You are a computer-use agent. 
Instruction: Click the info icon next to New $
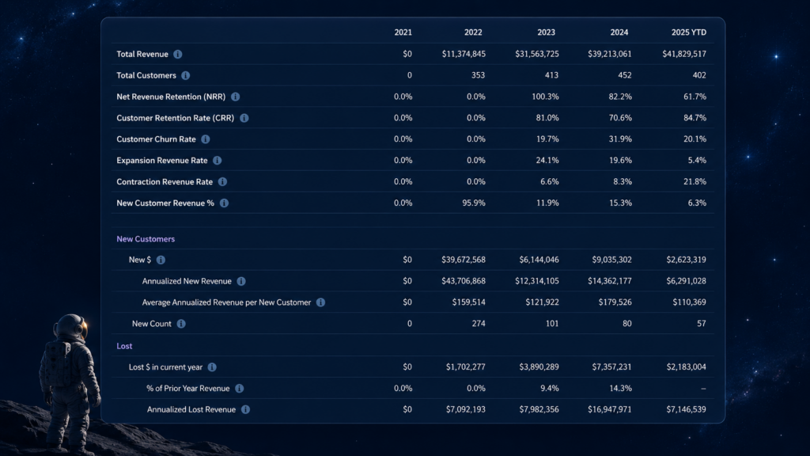click(161, 260)
